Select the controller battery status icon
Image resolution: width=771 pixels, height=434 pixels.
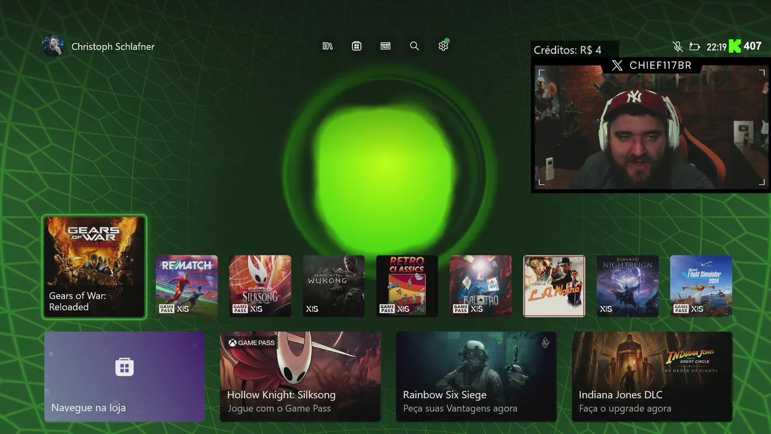pos(695,46)
